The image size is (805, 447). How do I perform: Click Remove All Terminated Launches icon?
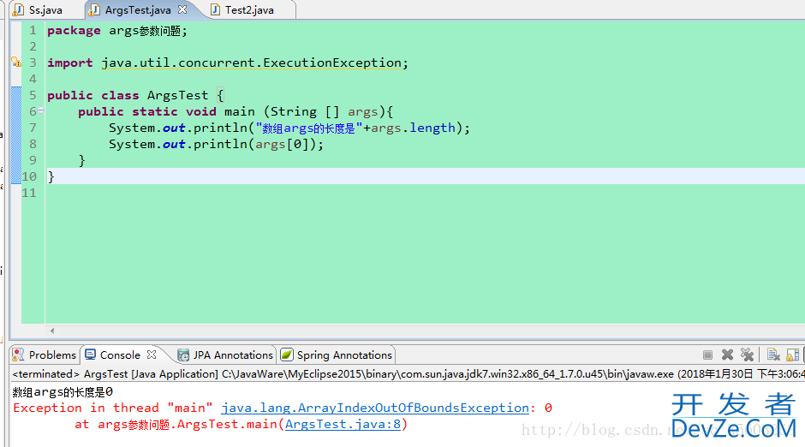point(747,355)
